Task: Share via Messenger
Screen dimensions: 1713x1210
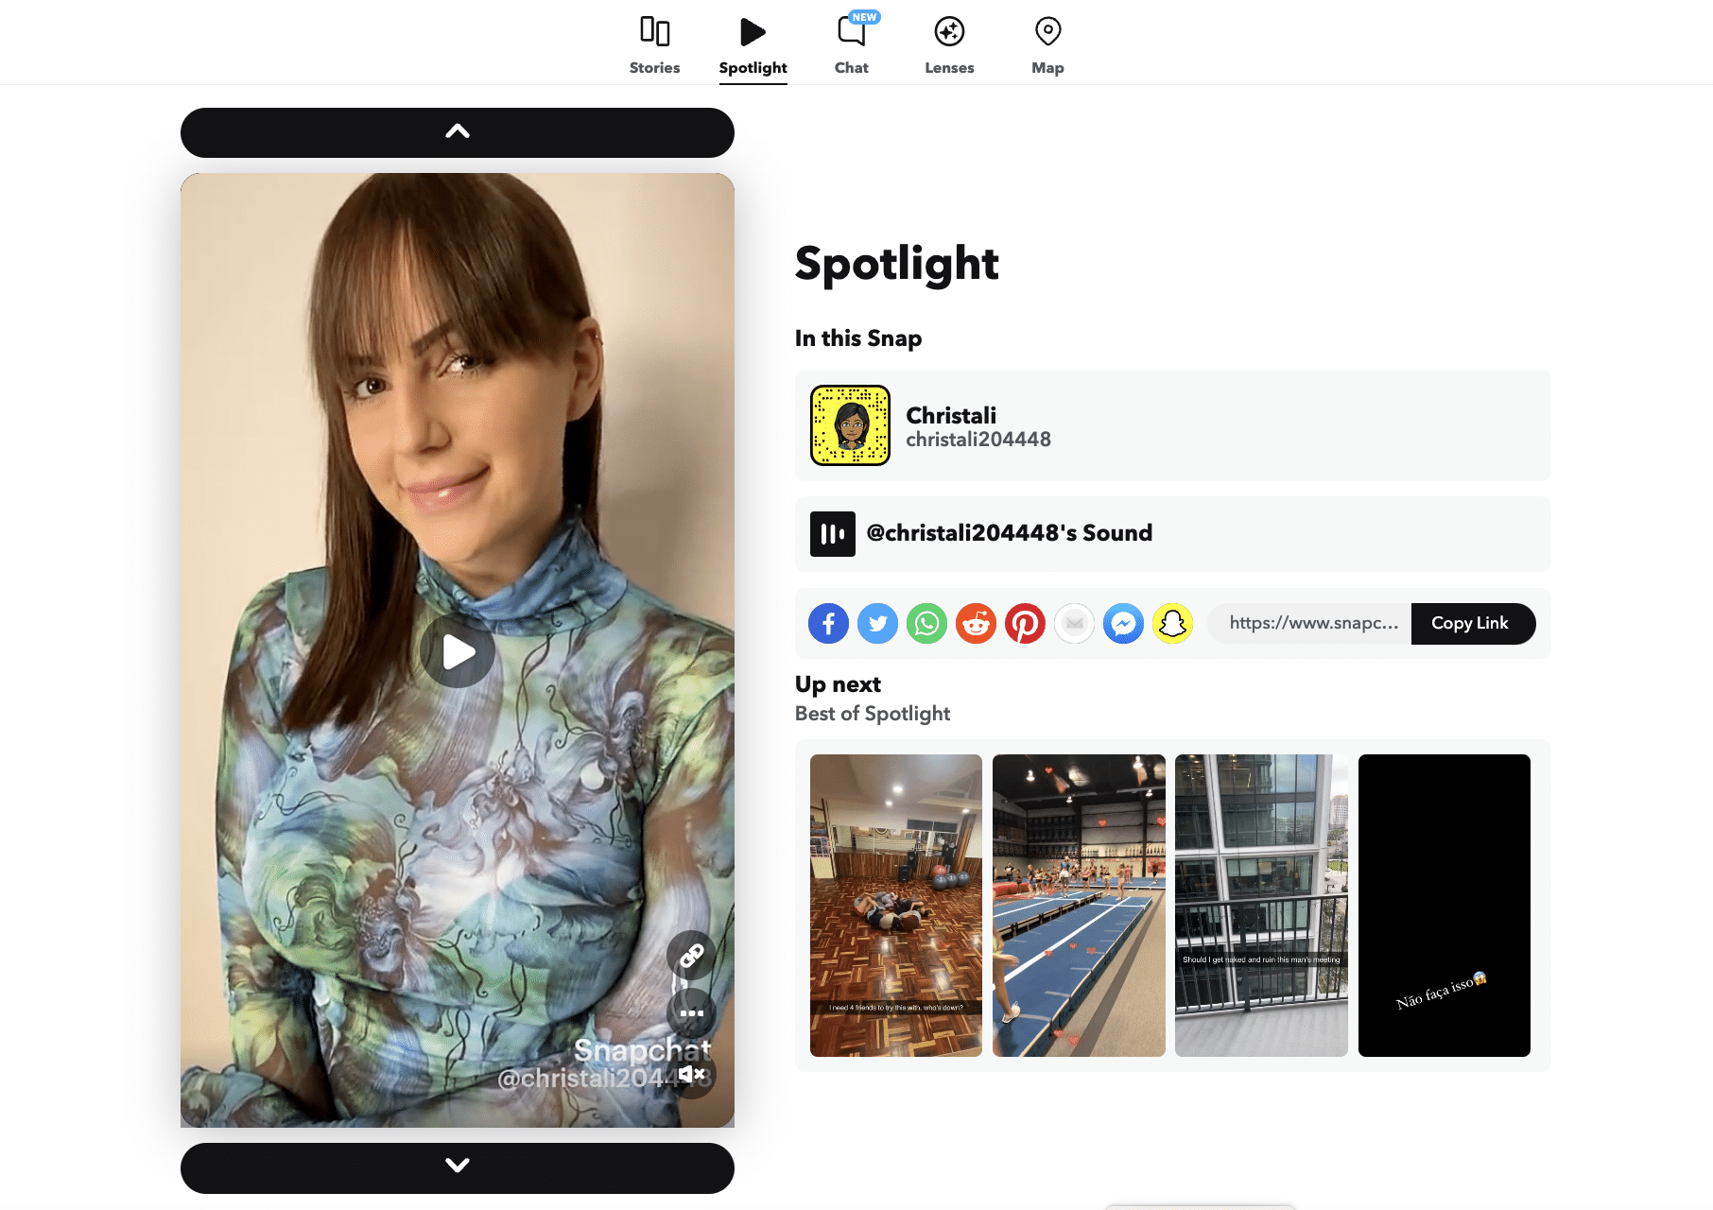Action: 1124,624
